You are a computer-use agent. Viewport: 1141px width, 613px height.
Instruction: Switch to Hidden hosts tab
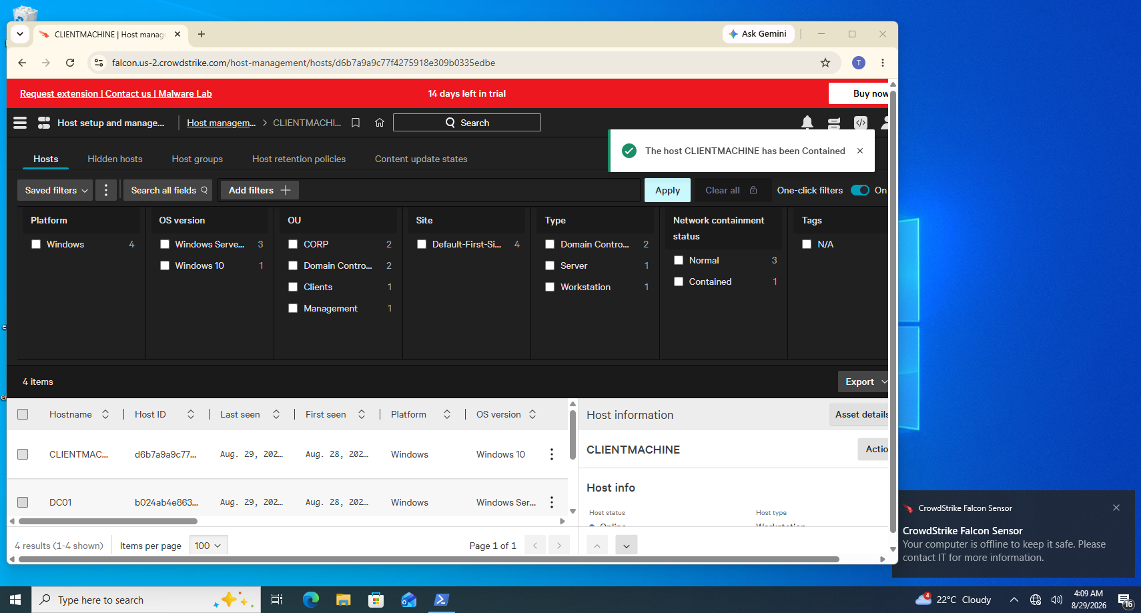tap(115, 159)
